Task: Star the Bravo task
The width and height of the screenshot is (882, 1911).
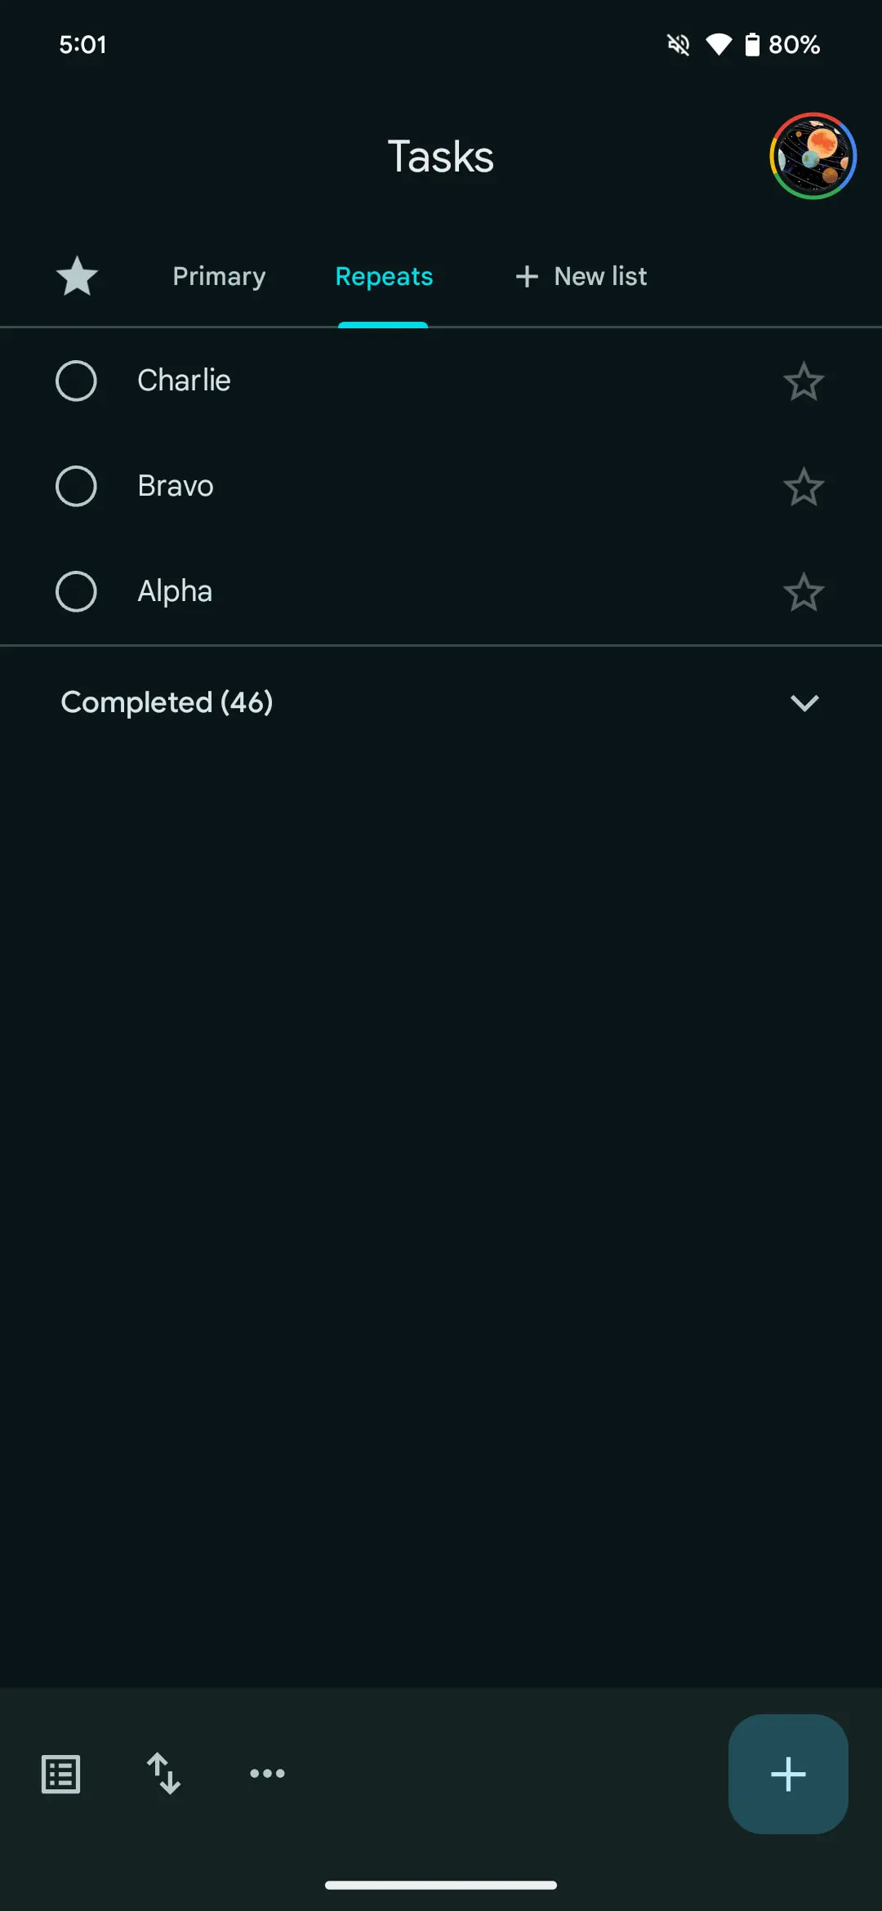Action: (804, 486)
